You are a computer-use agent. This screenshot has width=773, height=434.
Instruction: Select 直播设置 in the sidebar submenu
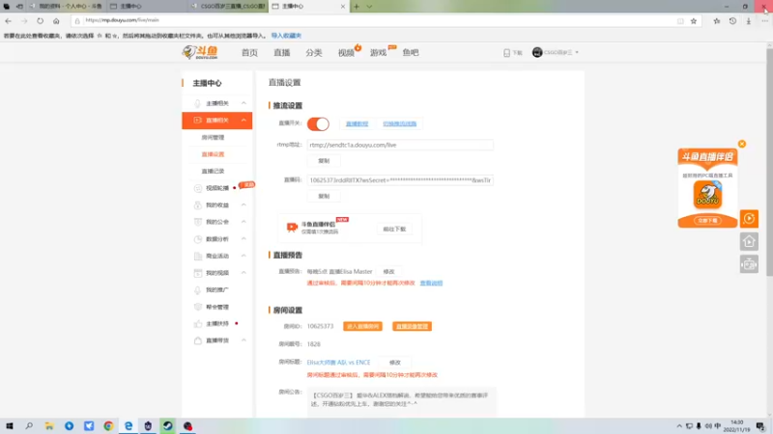pos(213,154)
